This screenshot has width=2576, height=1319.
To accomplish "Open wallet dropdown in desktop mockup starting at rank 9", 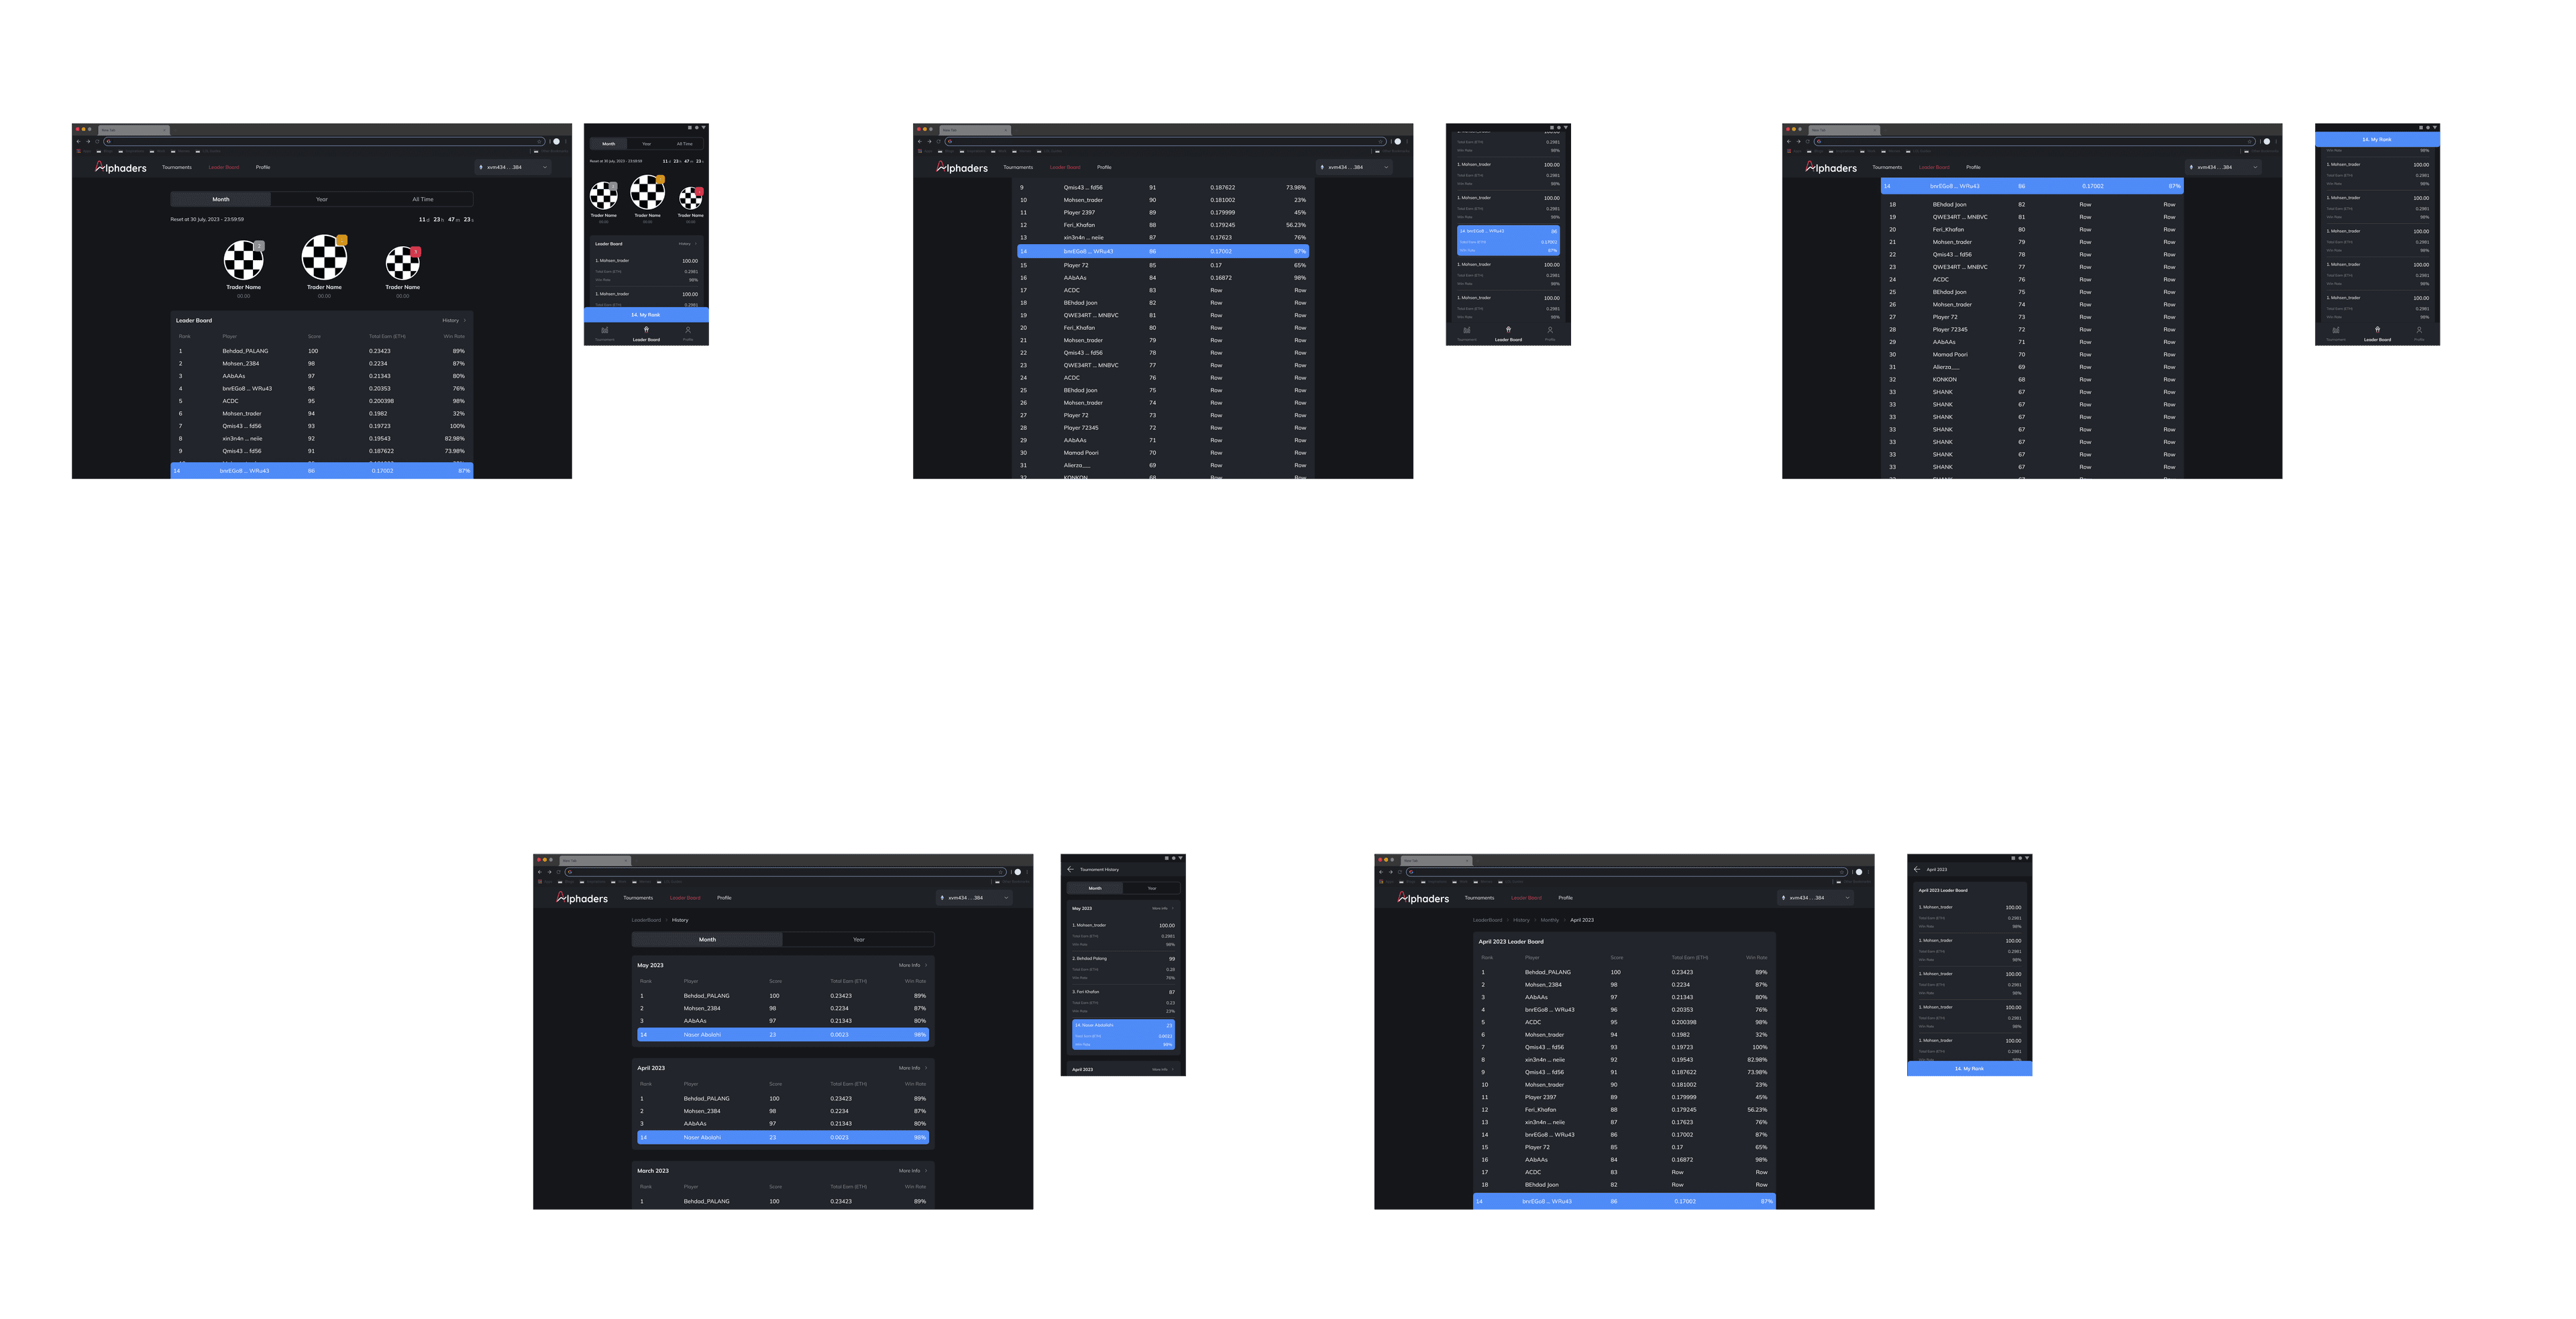I will (x=1354, y=167).
